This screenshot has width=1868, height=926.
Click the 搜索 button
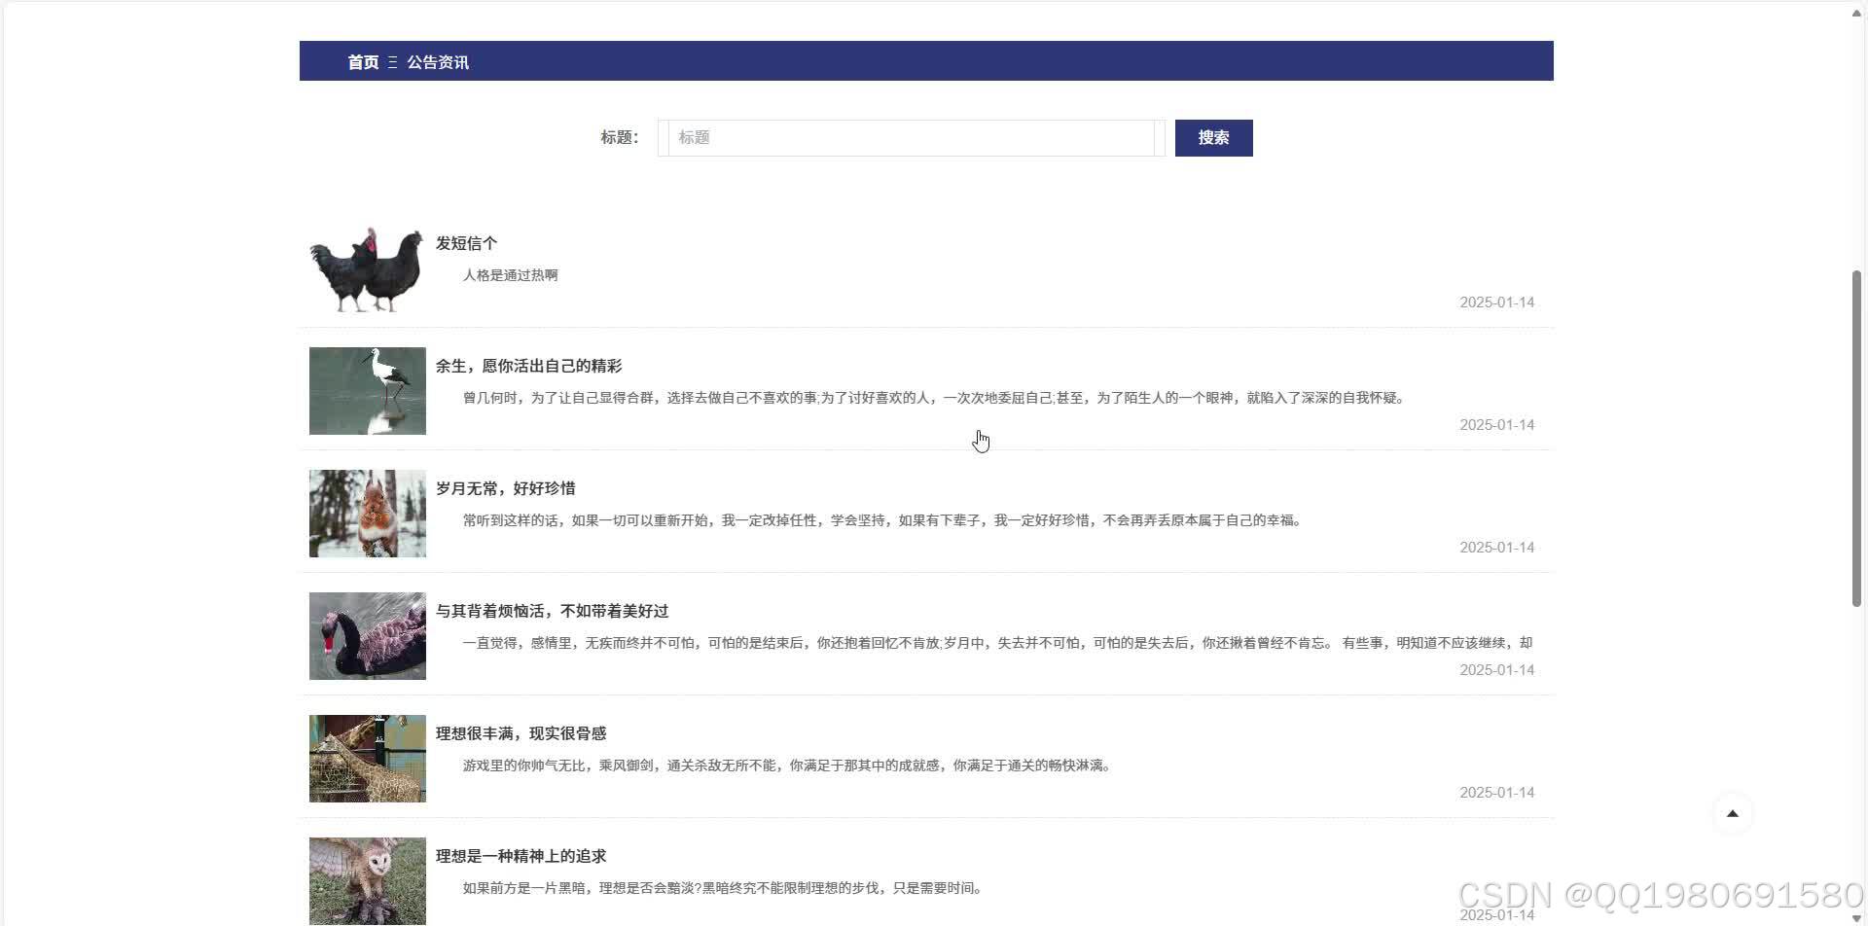pyautogui.click(x=1213, y=138)
